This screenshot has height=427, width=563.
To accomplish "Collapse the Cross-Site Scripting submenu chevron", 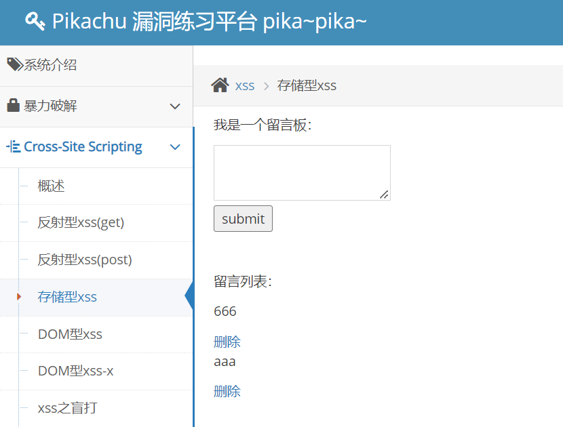I will tap(175, 146).
